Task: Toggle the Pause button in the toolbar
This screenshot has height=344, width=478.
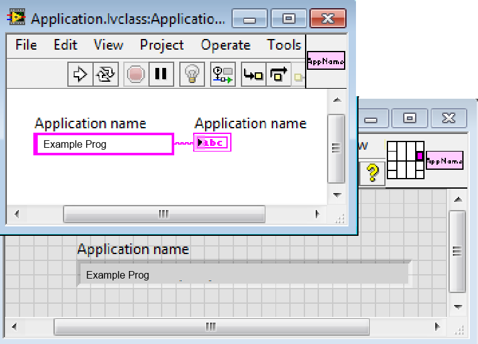Action: [x=161, y=74]
